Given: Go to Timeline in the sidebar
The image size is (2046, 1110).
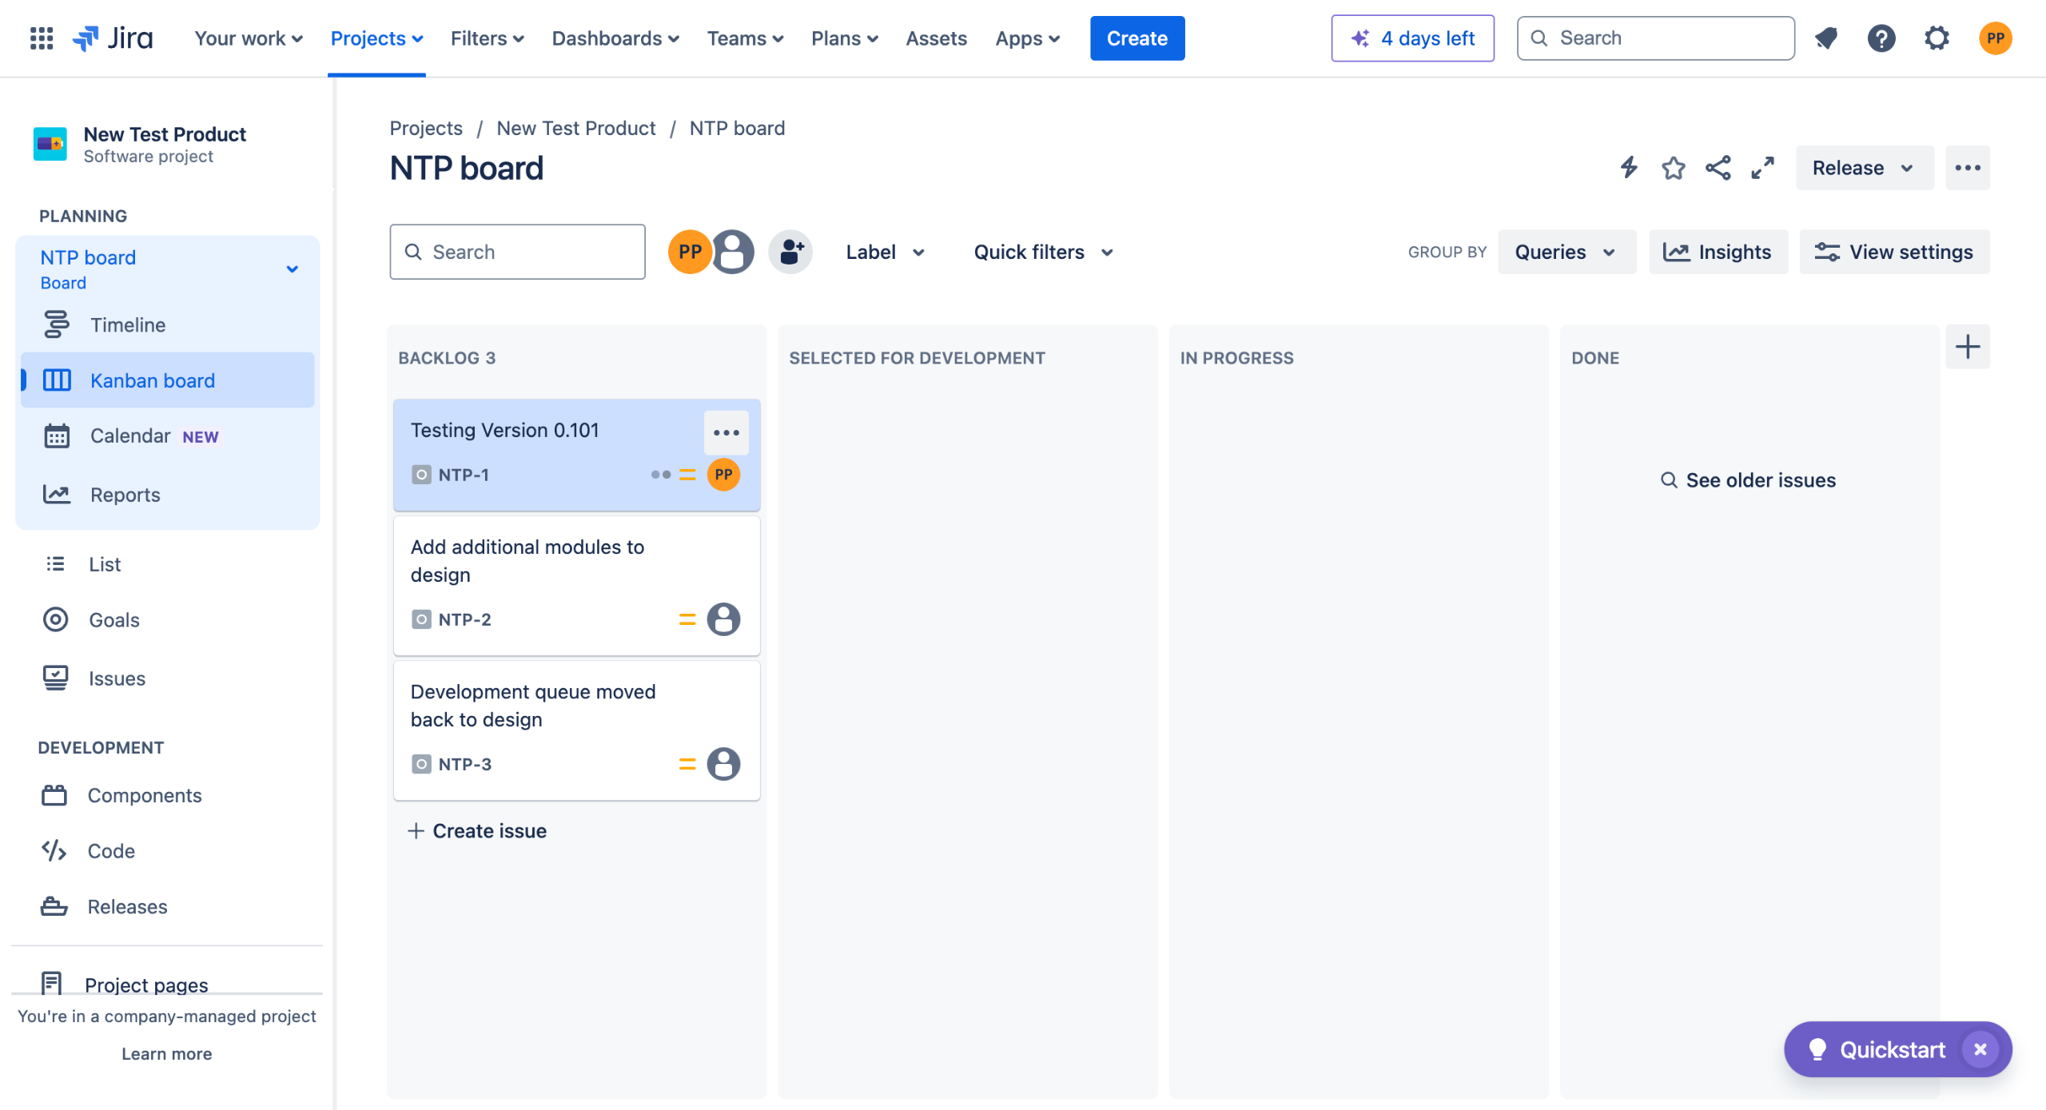Looking at the screenshot, I should 128,325.
